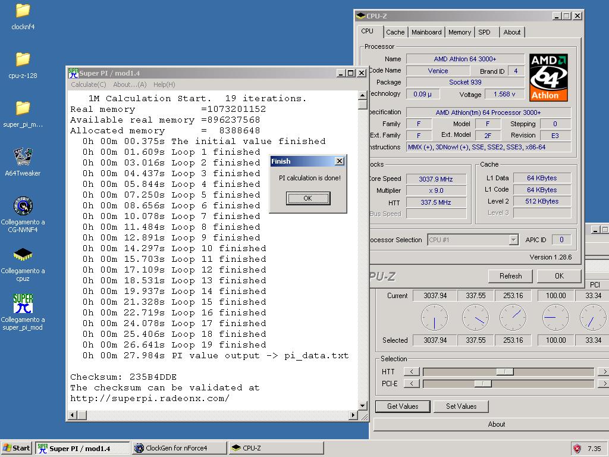Move the HTT slider thumb

[x=505, y=372]
